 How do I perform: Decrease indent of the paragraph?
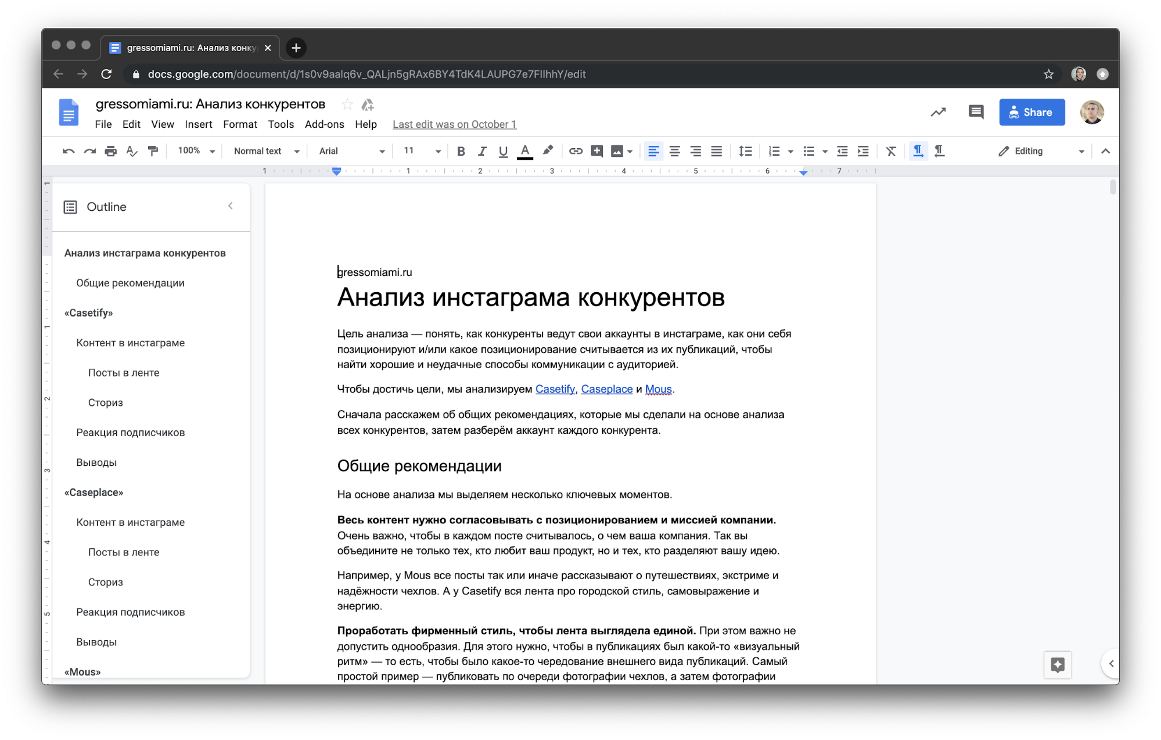[842, 151]
